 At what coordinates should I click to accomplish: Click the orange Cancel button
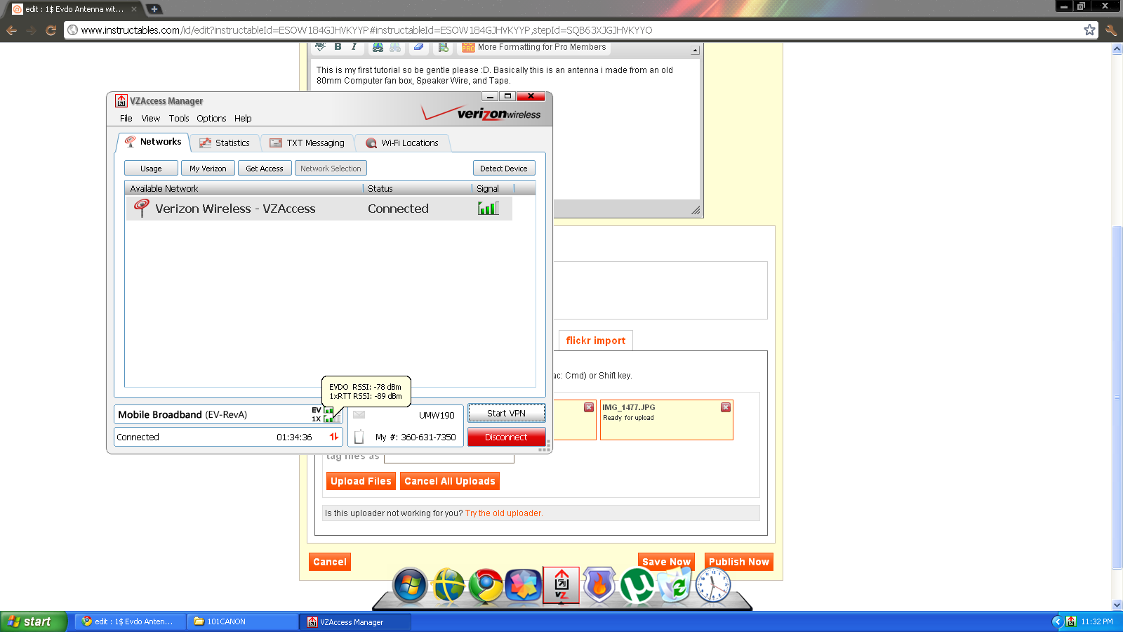pyautogui.click(x=330, y=562)
